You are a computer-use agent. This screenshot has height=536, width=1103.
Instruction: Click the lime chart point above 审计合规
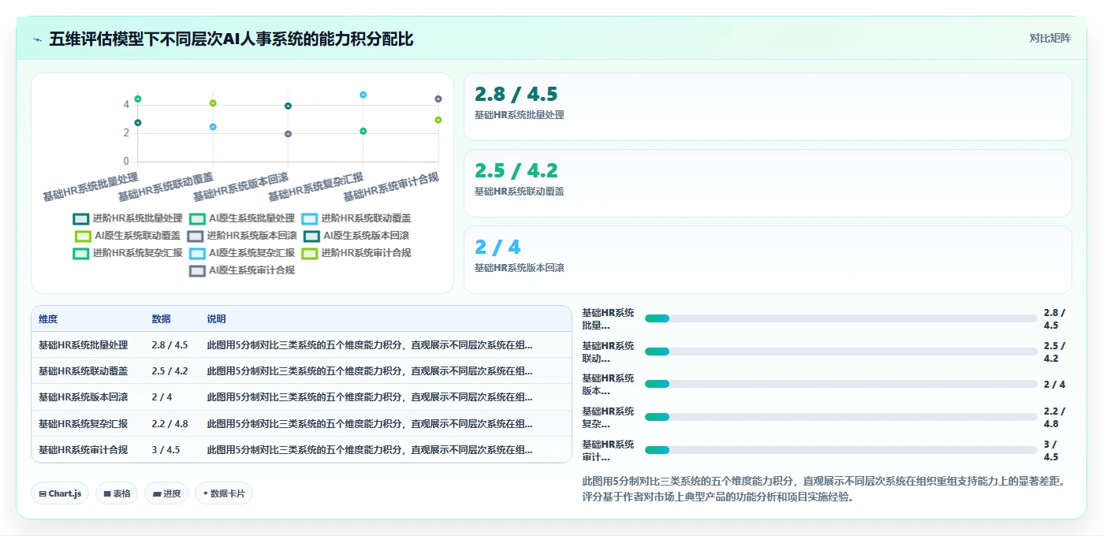[438, 120]
